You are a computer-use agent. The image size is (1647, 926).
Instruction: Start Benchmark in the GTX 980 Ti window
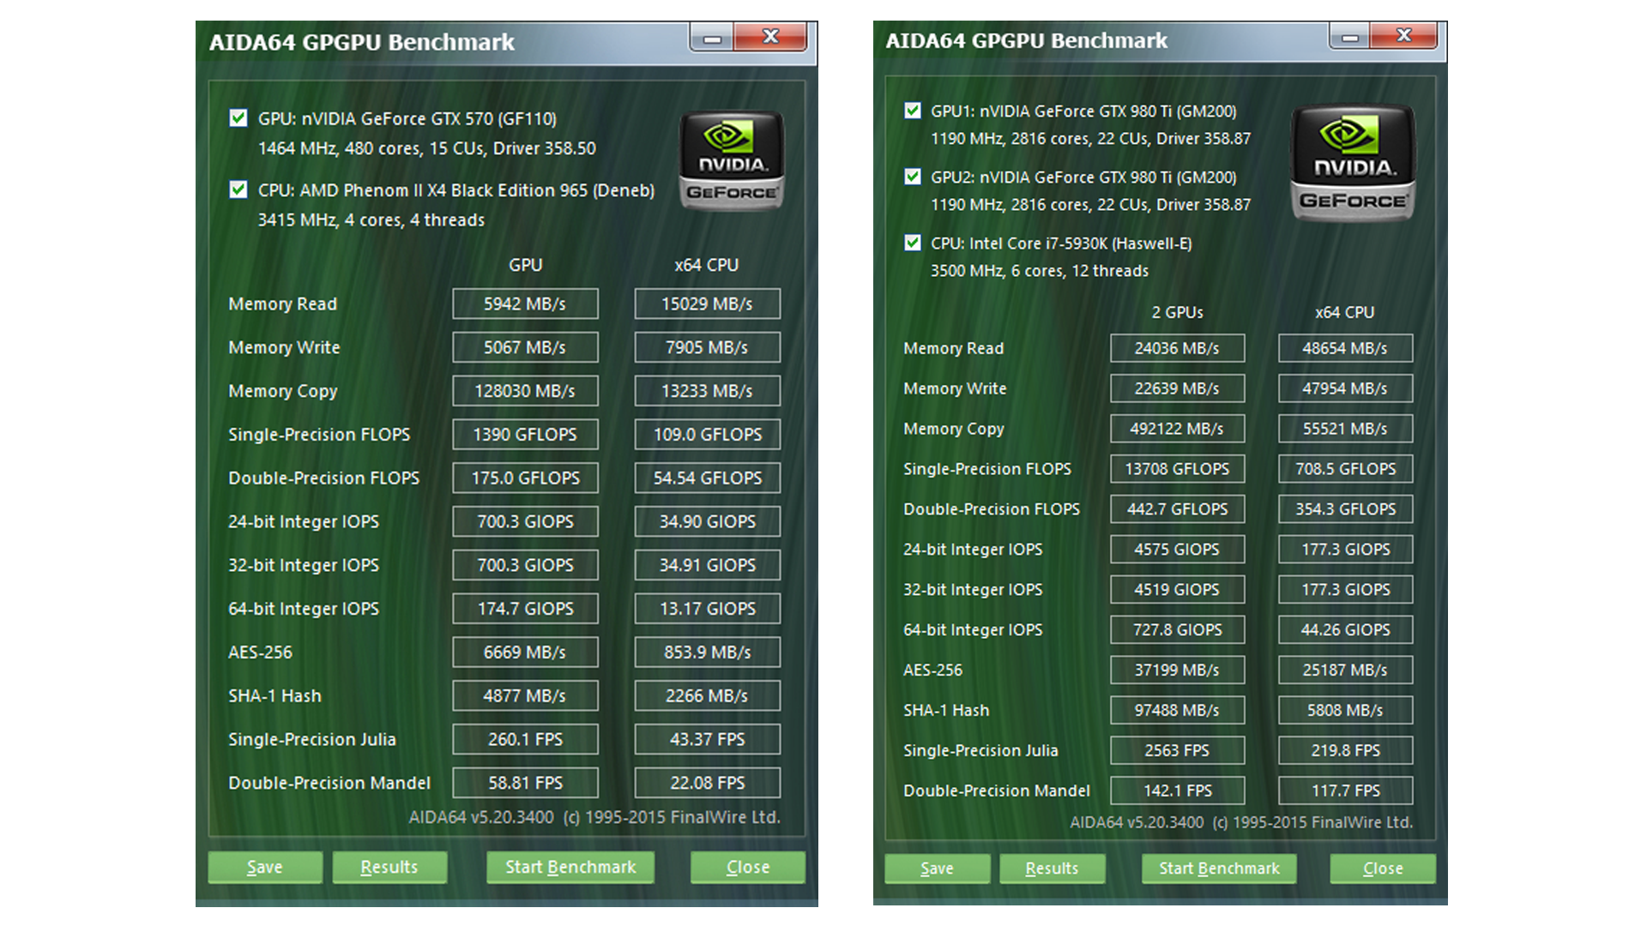[x=1219, y=869]
